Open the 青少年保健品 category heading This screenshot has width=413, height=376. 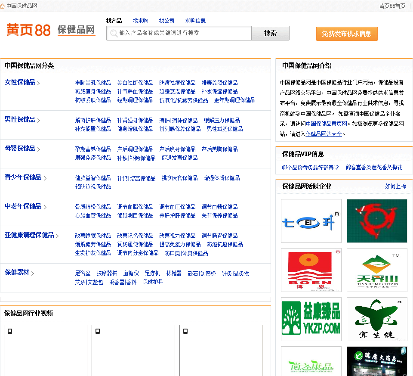pos(23,177)
